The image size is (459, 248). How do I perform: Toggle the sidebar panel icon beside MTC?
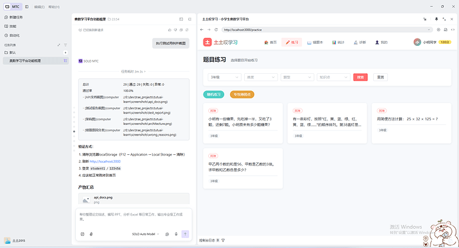coord(27,7)
